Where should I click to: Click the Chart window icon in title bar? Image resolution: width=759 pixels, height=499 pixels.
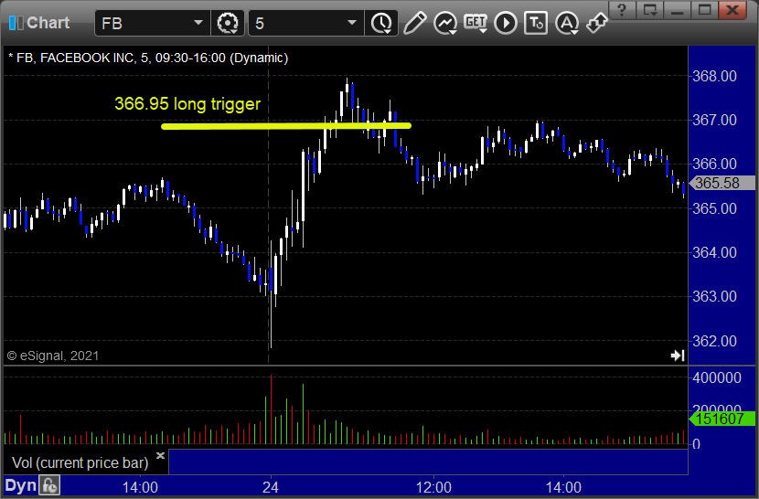point(16,23)
